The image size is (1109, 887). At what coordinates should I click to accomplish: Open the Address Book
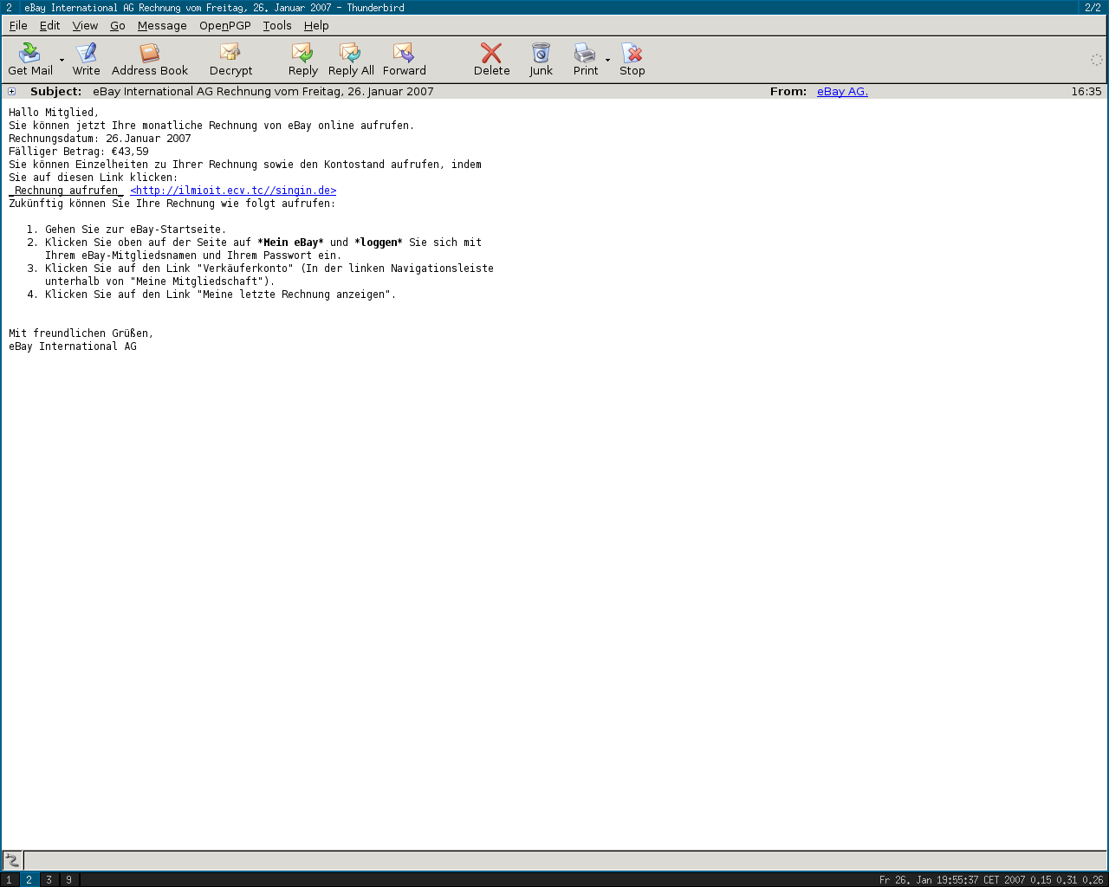[x=150, y=60]
